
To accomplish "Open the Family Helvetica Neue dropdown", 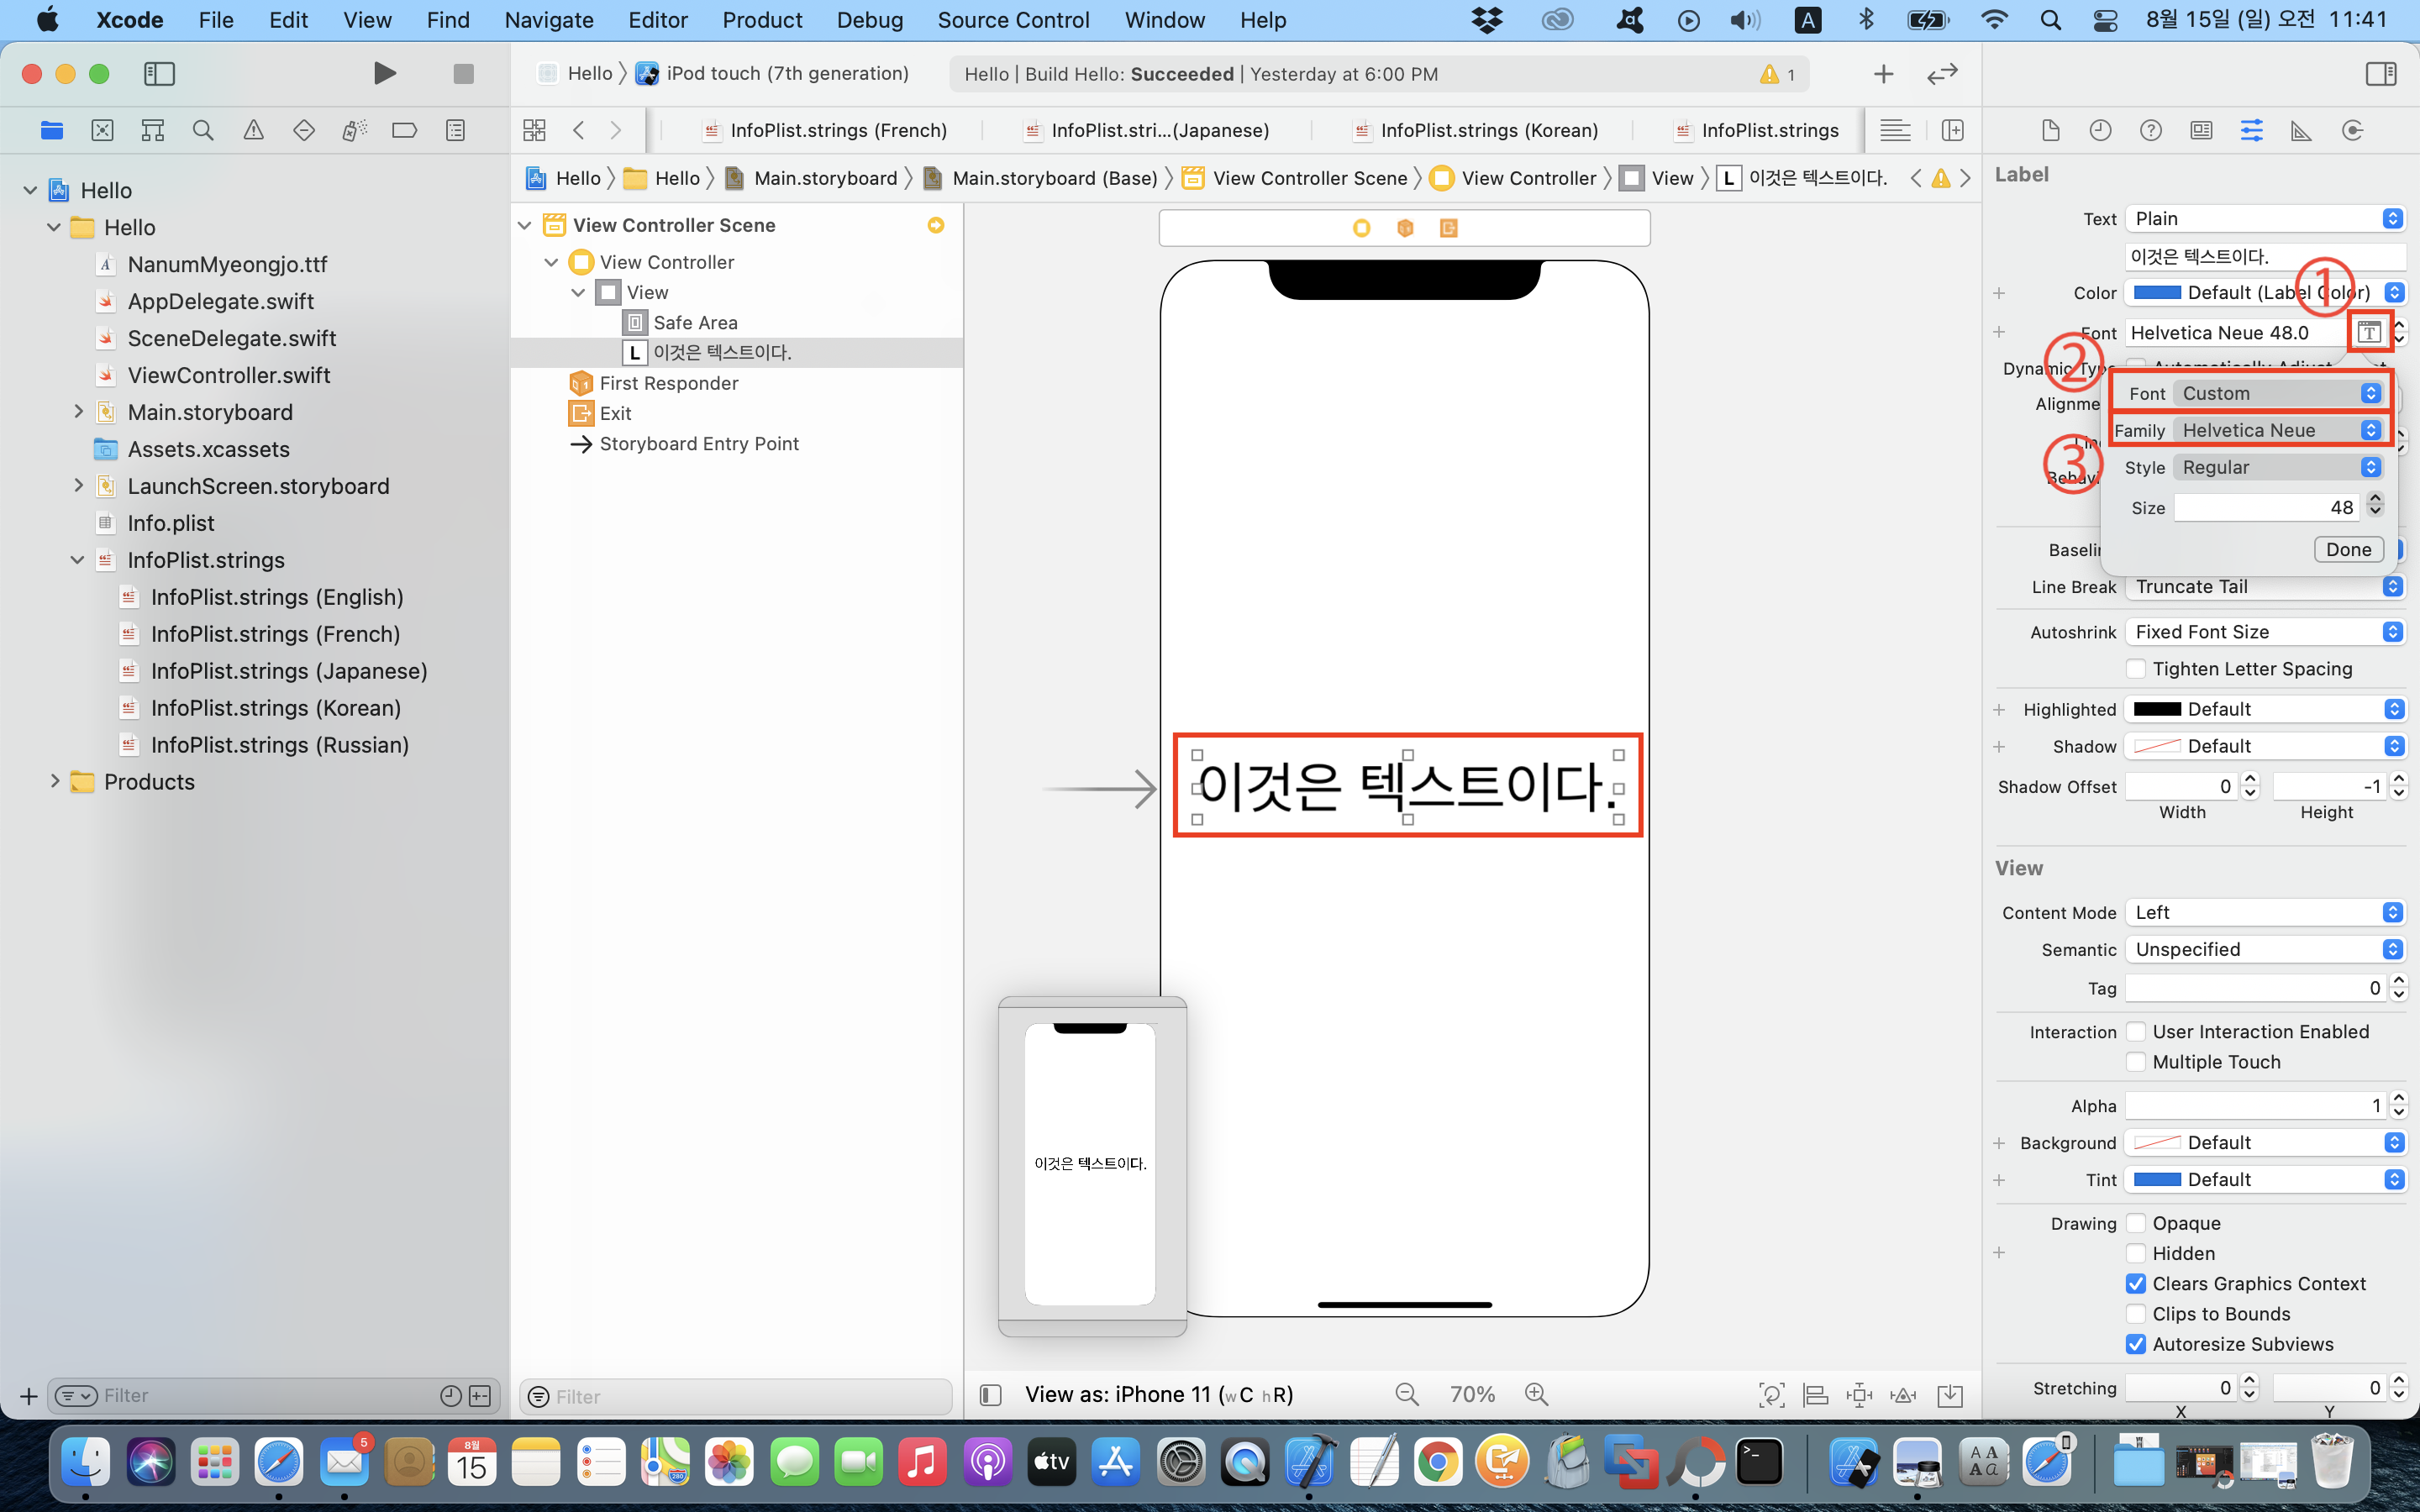I will 2279,430.
